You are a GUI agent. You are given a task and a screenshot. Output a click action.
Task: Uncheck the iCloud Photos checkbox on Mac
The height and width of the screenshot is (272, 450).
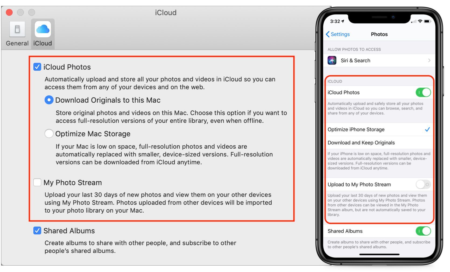pos(37,67)
